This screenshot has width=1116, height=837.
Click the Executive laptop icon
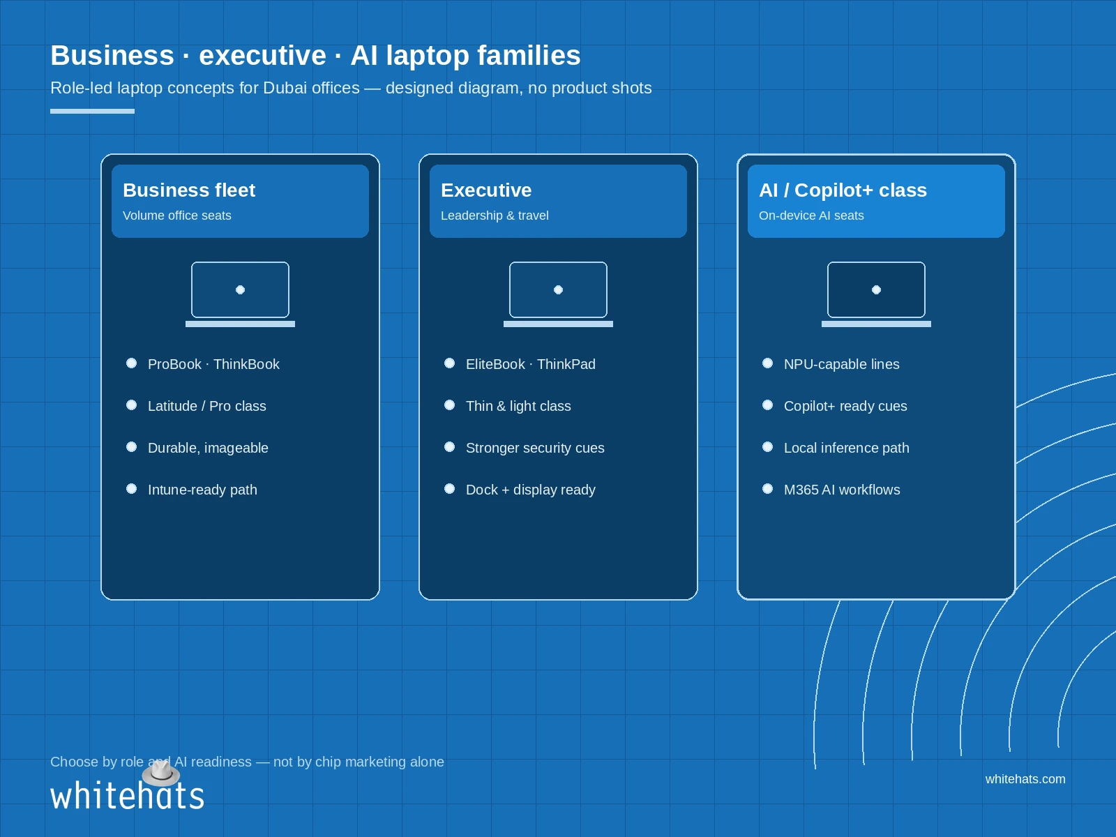[x=558, y=294]
